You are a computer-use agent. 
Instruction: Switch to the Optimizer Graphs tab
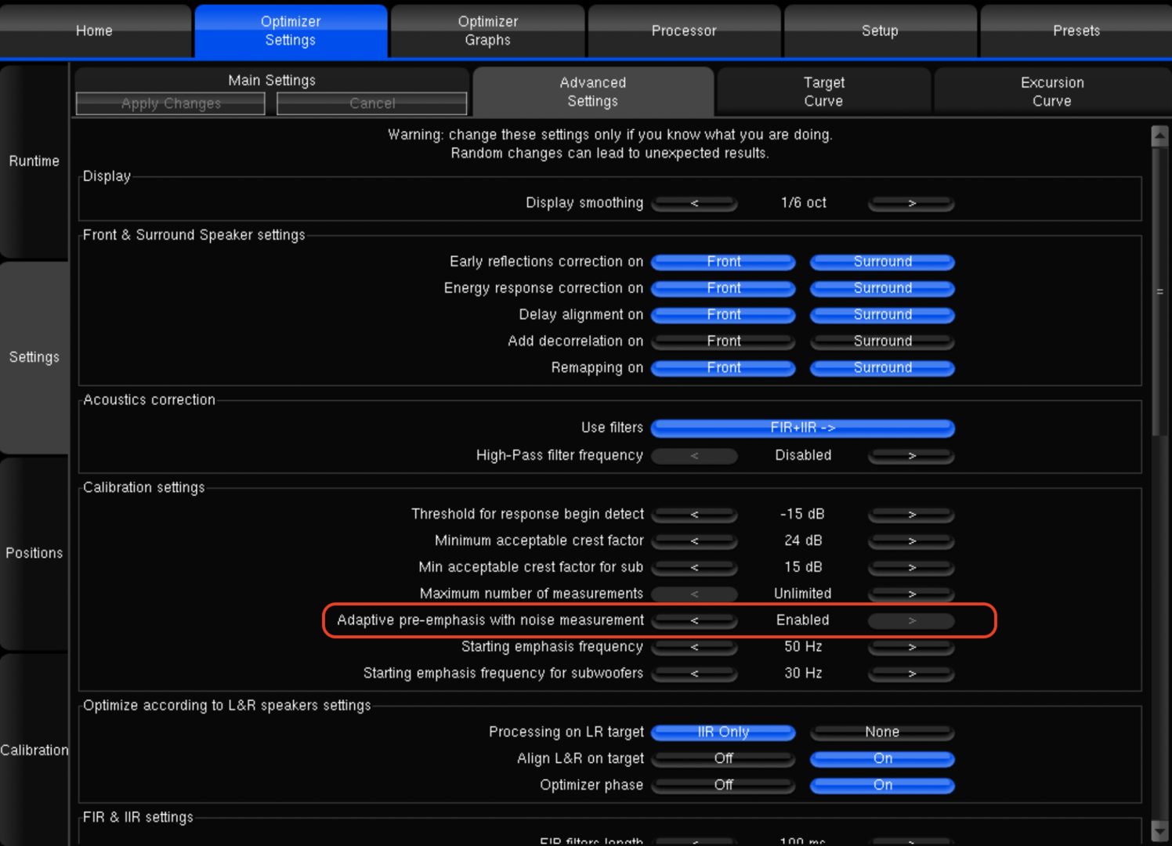tap(487, 31)
